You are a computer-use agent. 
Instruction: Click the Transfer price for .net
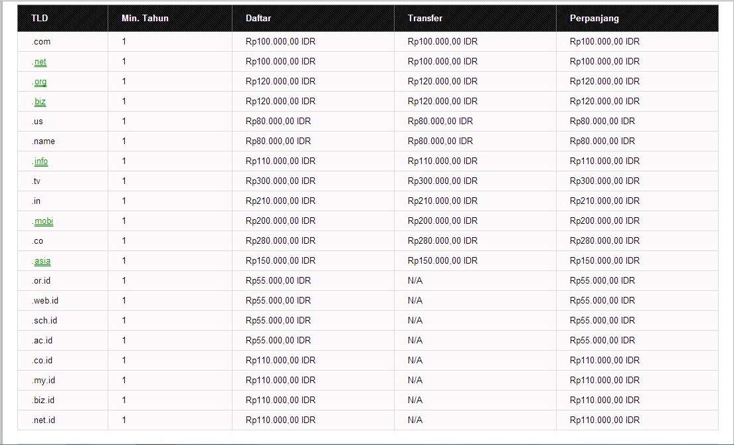(x=442, y=62)
